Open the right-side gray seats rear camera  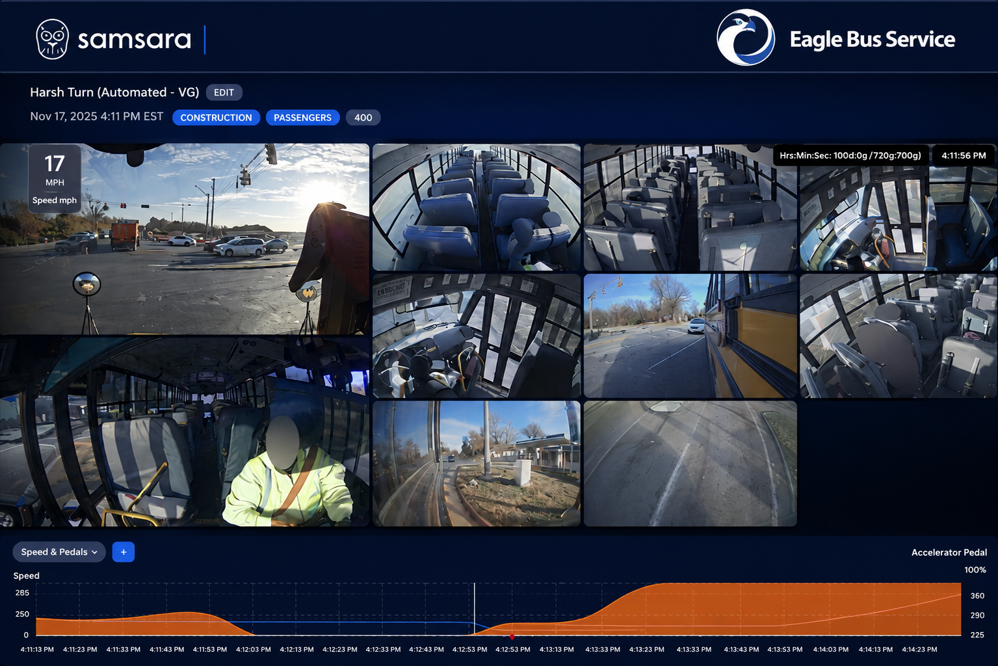click(x=899, y=336)
